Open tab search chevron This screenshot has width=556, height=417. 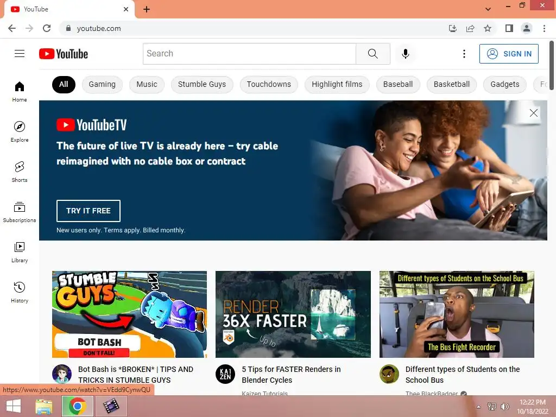tap(488, 9)
